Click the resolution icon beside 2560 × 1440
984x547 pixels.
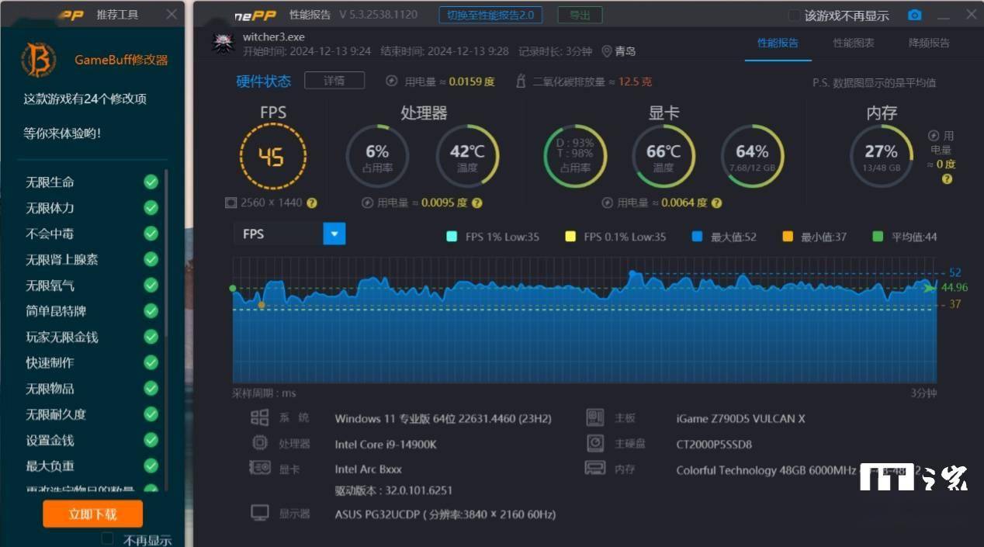click(230, 203)
